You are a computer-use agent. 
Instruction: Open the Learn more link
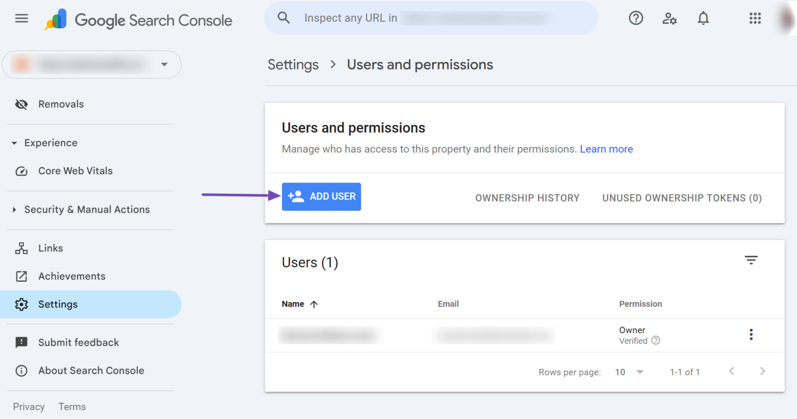click(x=606, y=149)
